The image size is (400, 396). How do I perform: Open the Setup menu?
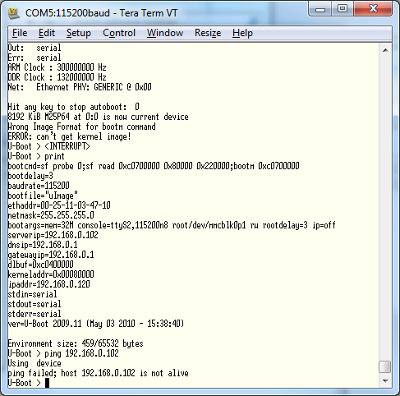pos(79,33)
